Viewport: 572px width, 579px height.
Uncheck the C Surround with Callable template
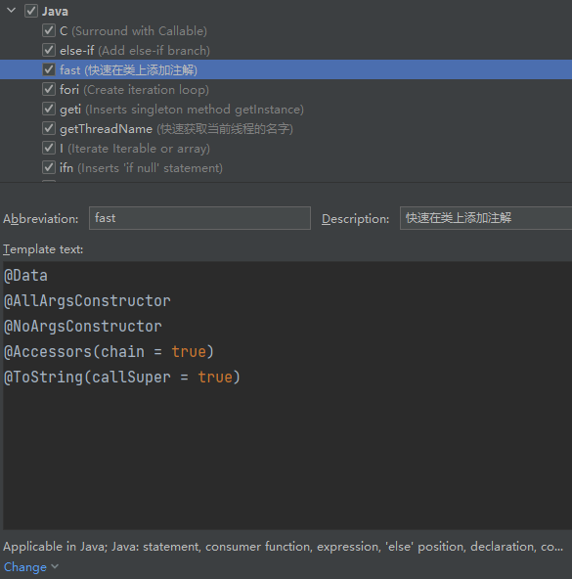[49, 30]
